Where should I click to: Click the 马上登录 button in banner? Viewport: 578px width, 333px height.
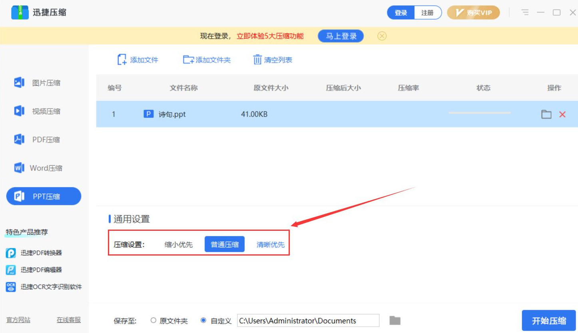(341, 36)
